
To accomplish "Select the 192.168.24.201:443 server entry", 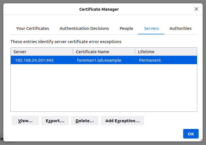I will click(34, 60).
